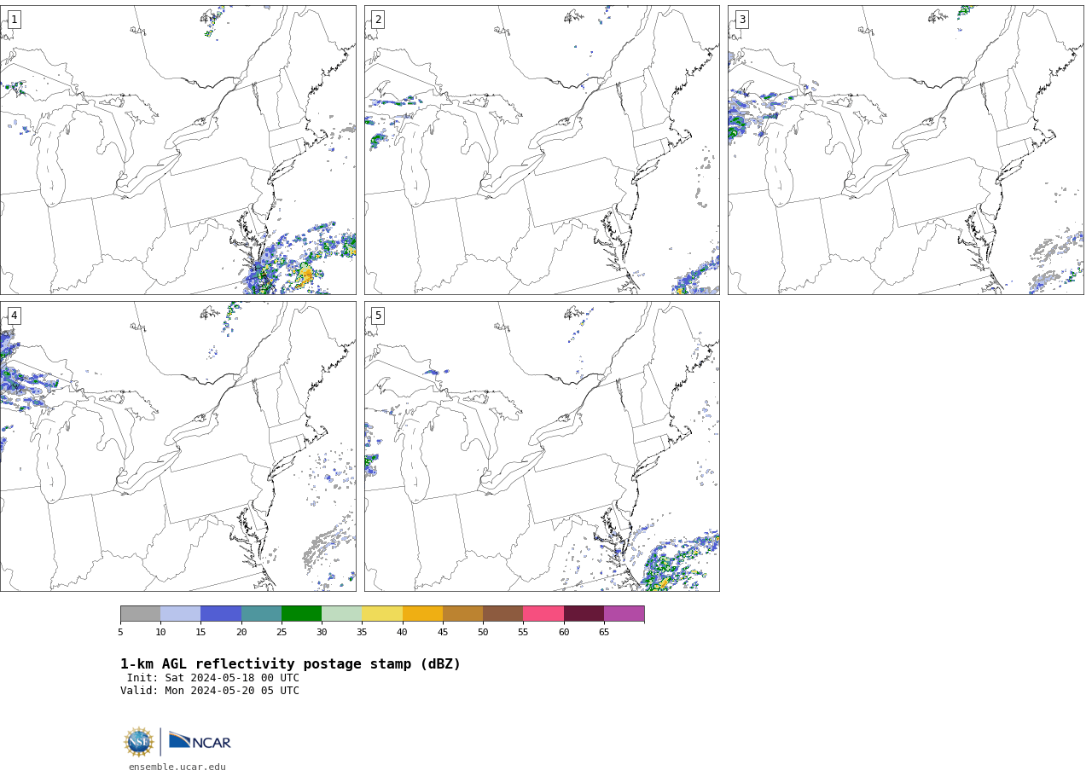Select the dark green 25-30 dBZ swatch
Viewport: 1092px width, 776px height.
301,614
